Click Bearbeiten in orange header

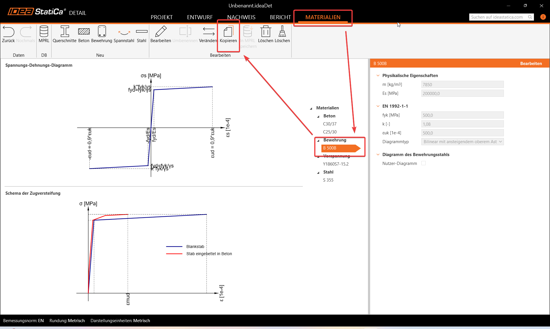click(x=531, y=64)
